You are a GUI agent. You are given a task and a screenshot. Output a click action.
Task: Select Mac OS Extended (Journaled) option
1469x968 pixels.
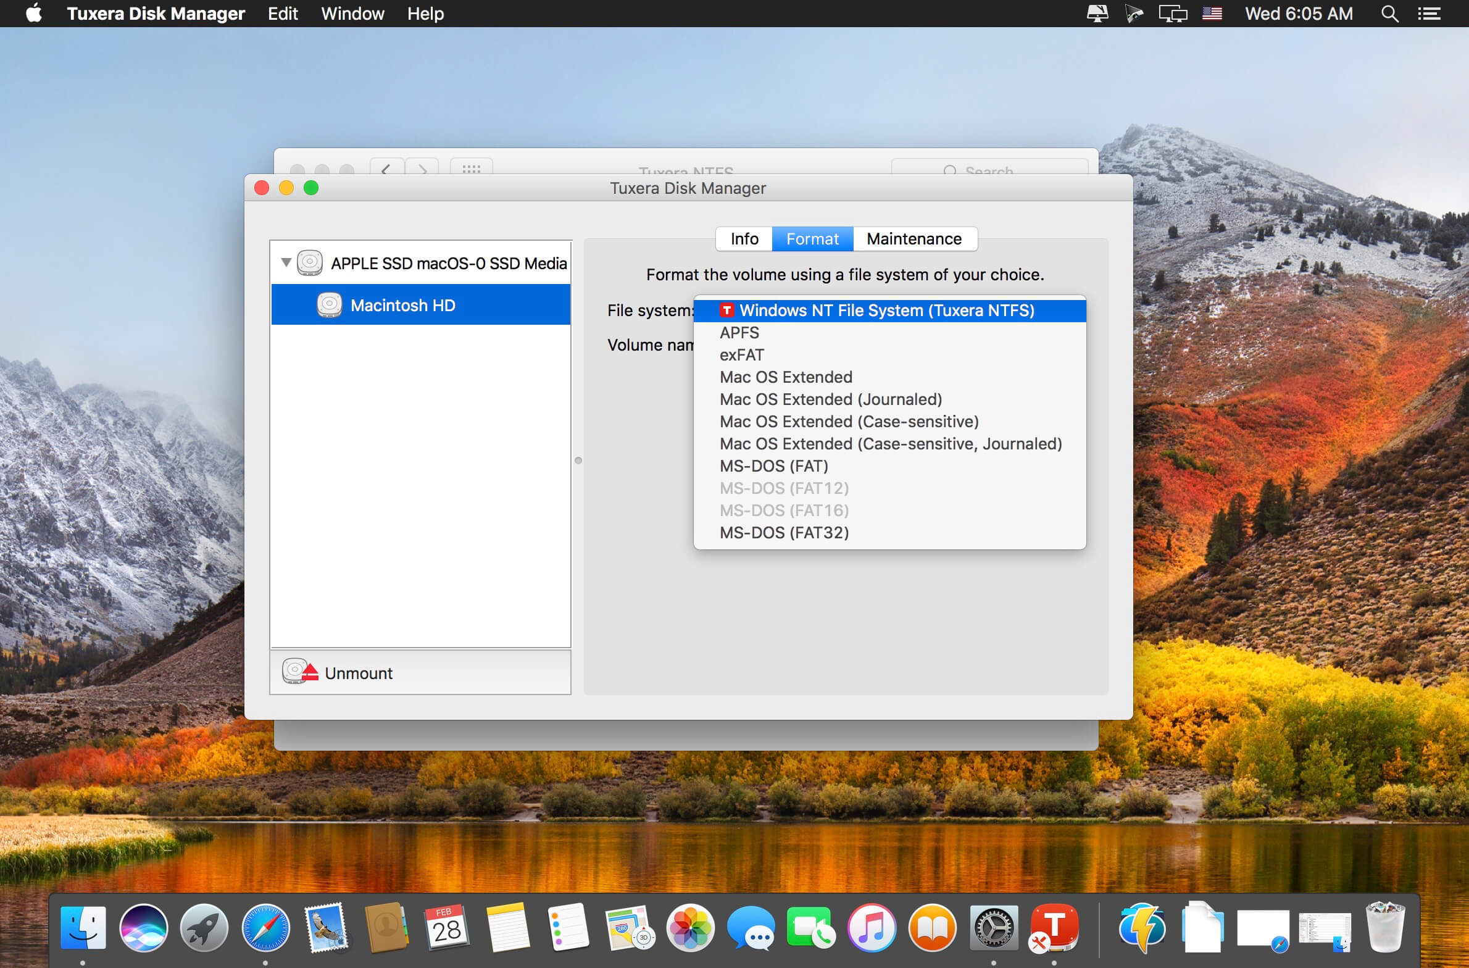click(x=832, y=399)
